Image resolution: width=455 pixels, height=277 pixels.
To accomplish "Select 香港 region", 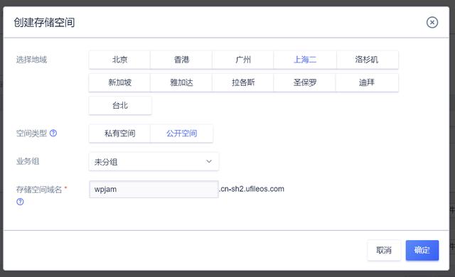I will coord(181,60).
